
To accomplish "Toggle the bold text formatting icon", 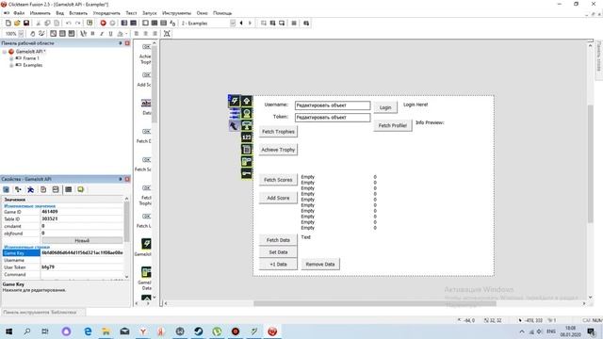I will 92,34.
